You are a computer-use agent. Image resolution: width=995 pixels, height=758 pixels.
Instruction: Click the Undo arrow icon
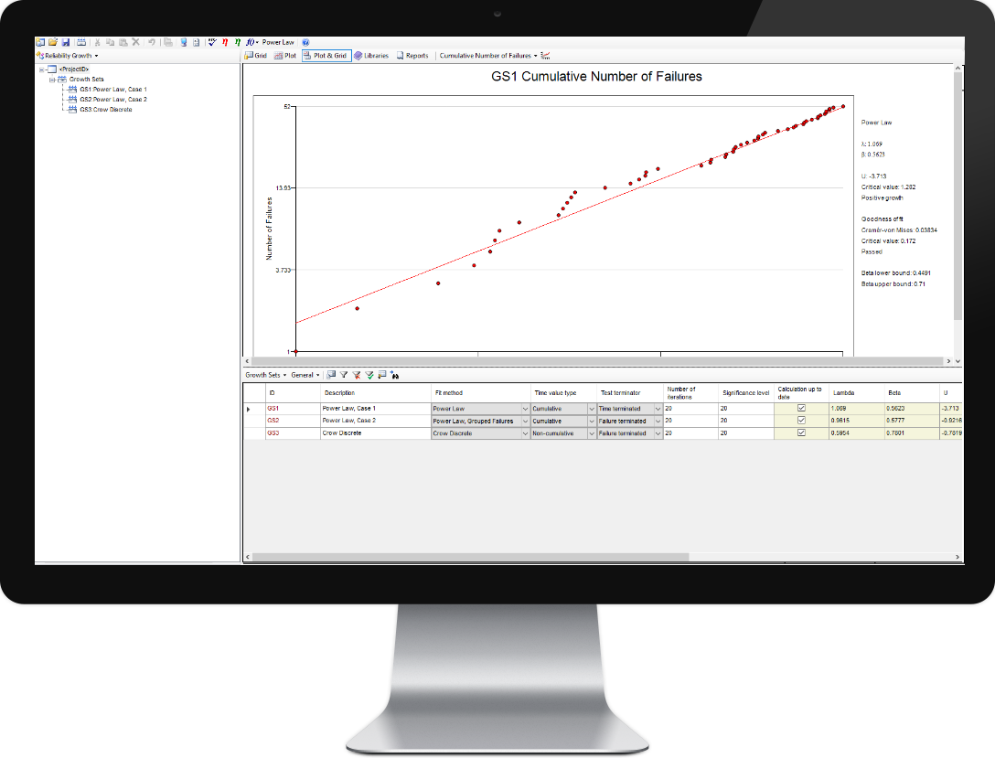151,42
